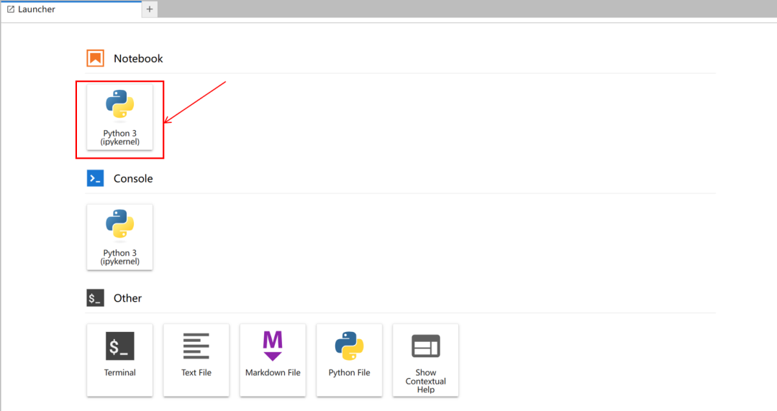Launch Python 3 (ipykernel) notebook card
Viewport: 777px width, 411px height.
coord(119,117)
